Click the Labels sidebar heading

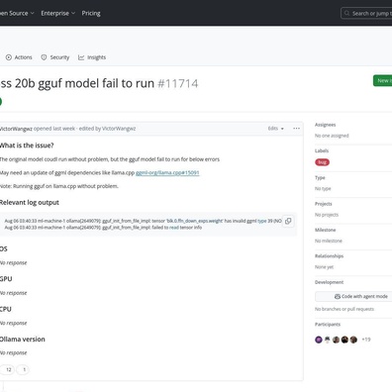point(322,150)
